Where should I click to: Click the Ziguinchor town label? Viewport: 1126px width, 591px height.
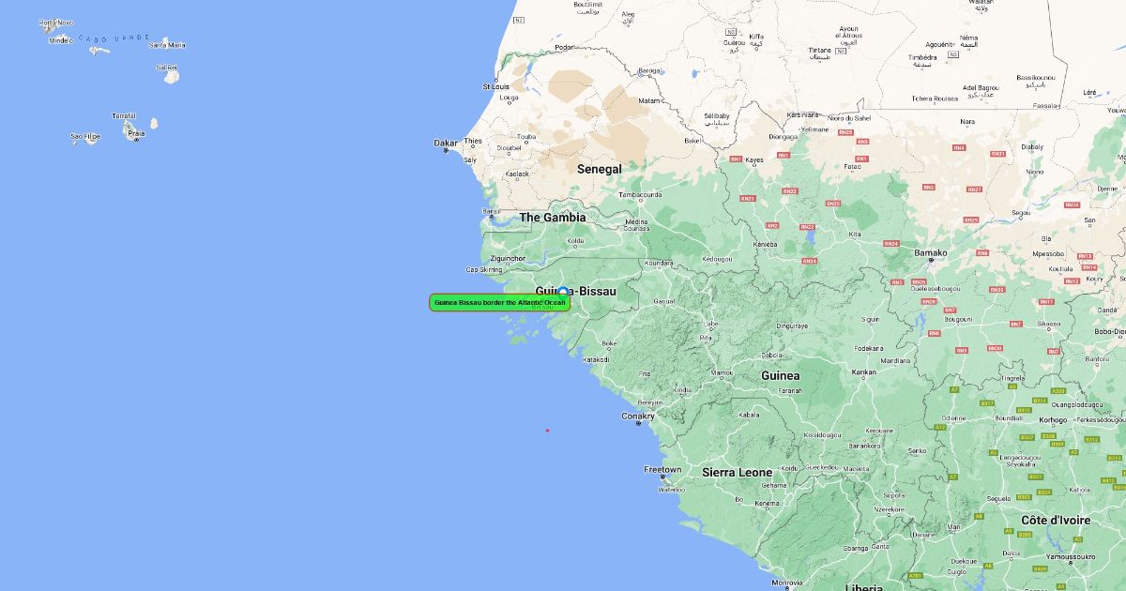pos(508,258)
